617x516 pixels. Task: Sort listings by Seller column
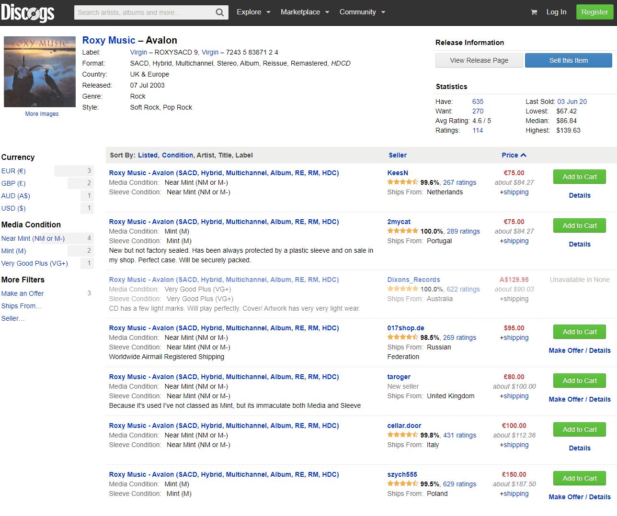click(x=398, y=155)
